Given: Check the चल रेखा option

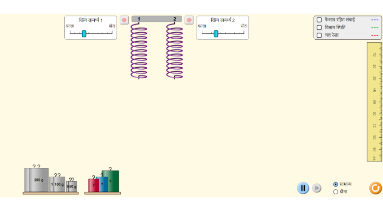Looking at the screenshot, I should tap(319, 35).
